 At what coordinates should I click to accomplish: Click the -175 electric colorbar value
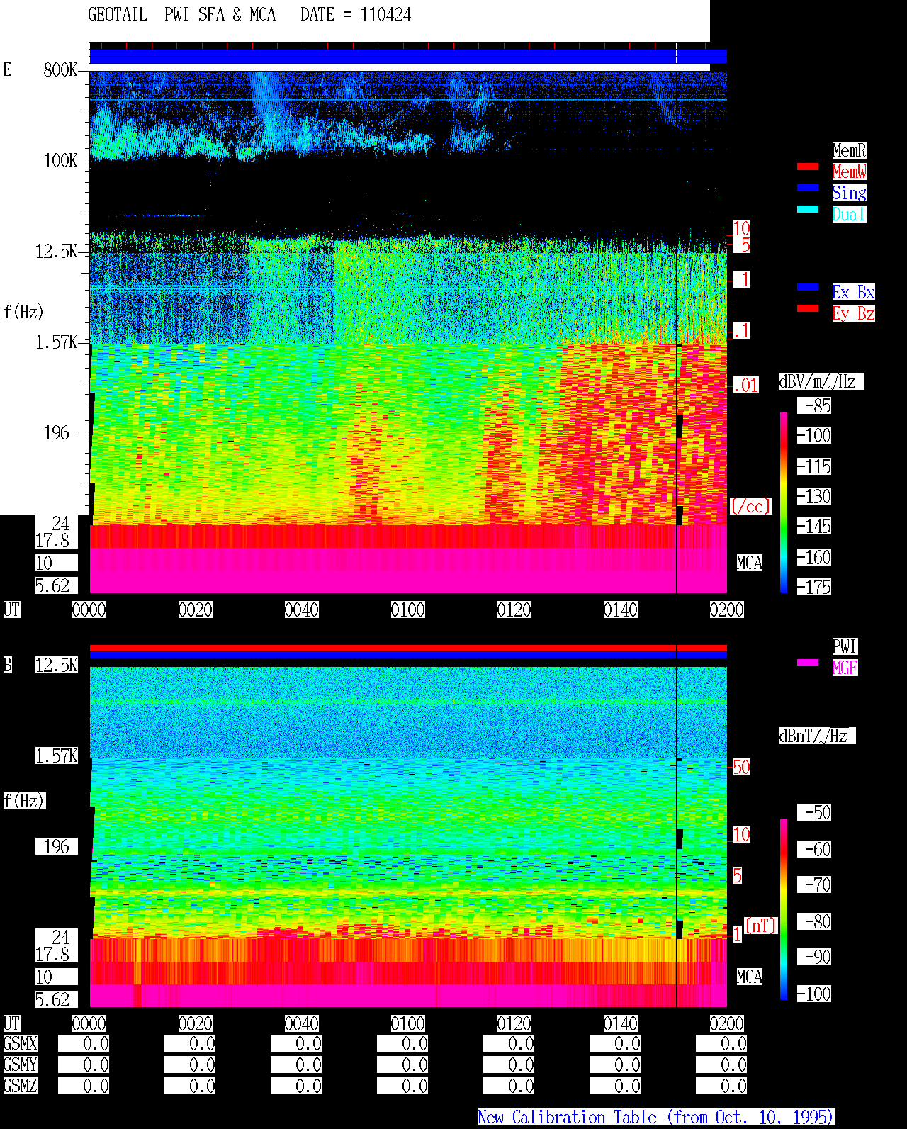coord(814,587)
